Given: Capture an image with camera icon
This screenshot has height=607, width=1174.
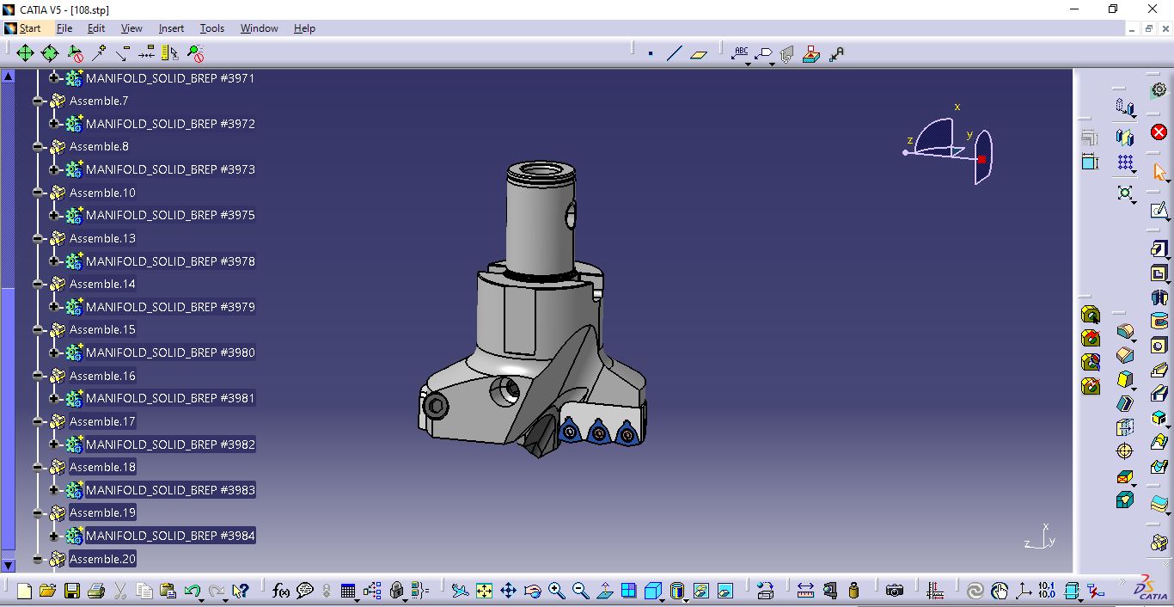Looking at the screenshot, I should (895, 591).
